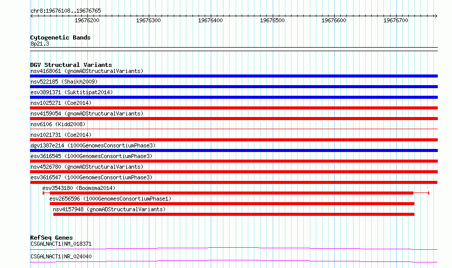
Task: Select the blue bar under nsv522185
Action: [x=234, y=87]
